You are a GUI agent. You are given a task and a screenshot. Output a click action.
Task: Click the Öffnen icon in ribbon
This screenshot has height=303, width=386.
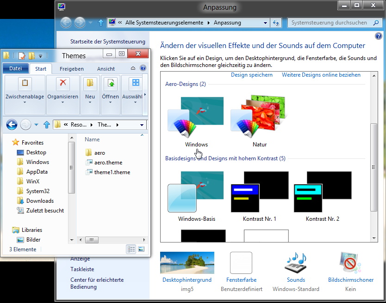(111, 84)
